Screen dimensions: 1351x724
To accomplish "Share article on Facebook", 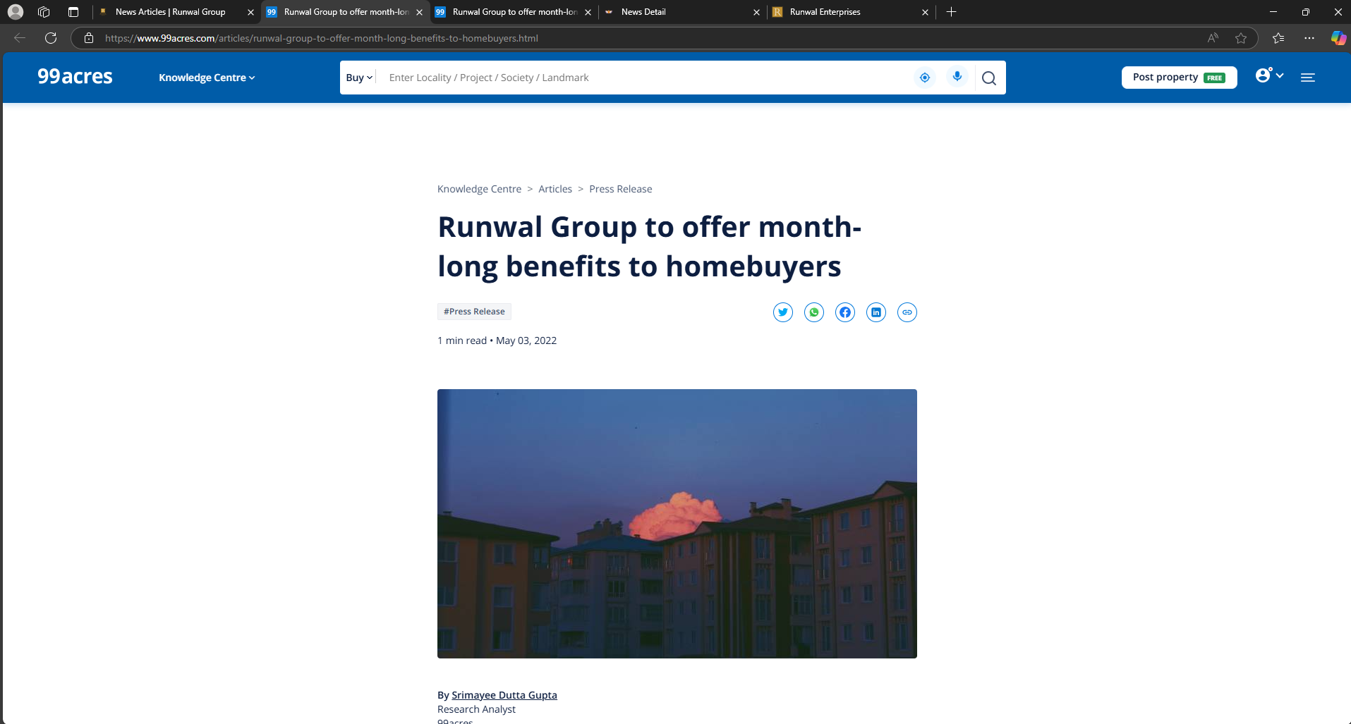I will tap(844, 312).
